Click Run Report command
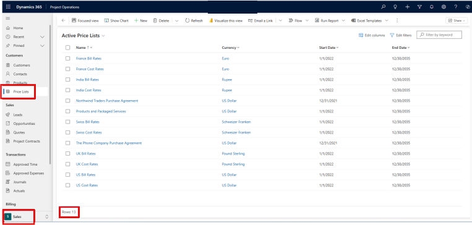The image size is (472, 225). (327, 21)
